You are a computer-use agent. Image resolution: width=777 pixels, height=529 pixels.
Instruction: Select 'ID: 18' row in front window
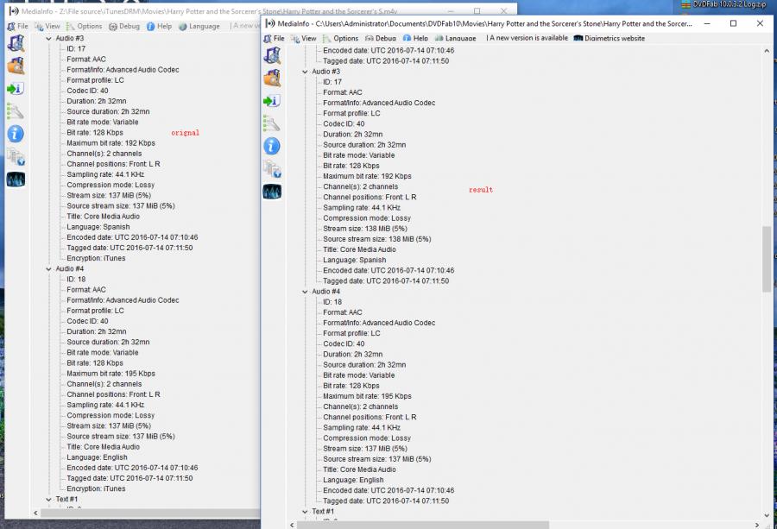(332, 302)
